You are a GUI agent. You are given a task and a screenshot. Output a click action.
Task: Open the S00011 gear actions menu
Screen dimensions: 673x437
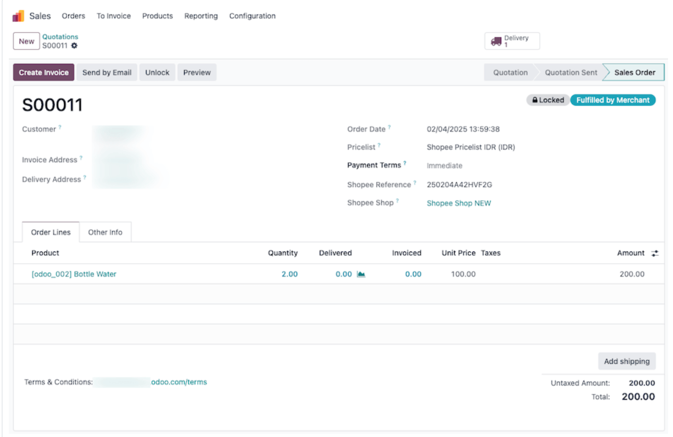(x=74, y=46)
